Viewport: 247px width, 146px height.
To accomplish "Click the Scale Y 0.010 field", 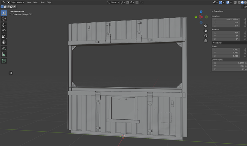I will tap(226, 53).
